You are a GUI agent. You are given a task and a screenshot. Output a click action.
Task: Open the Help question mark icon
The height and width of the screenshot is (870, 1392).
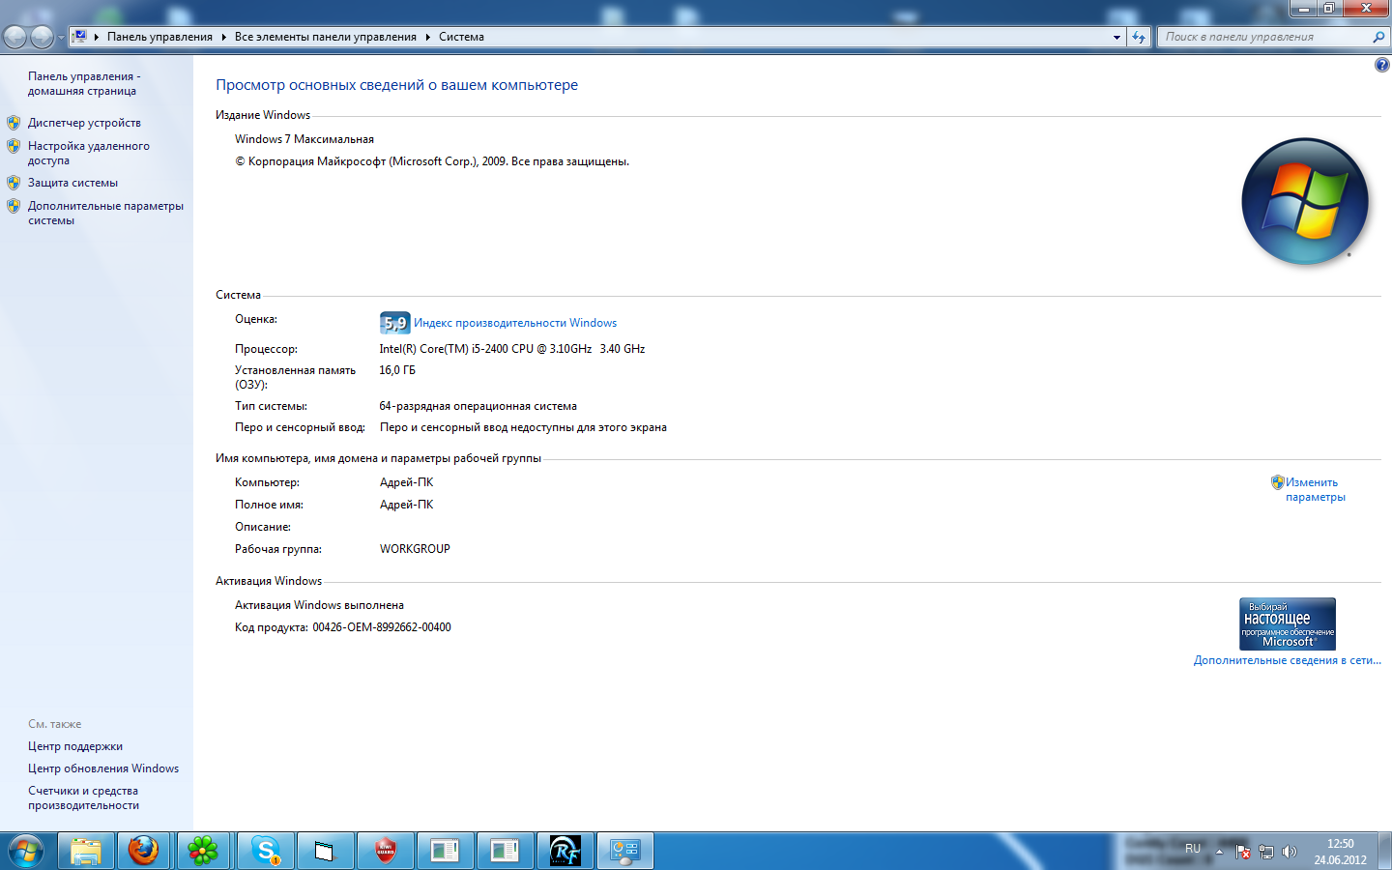tap(1381, 65)
